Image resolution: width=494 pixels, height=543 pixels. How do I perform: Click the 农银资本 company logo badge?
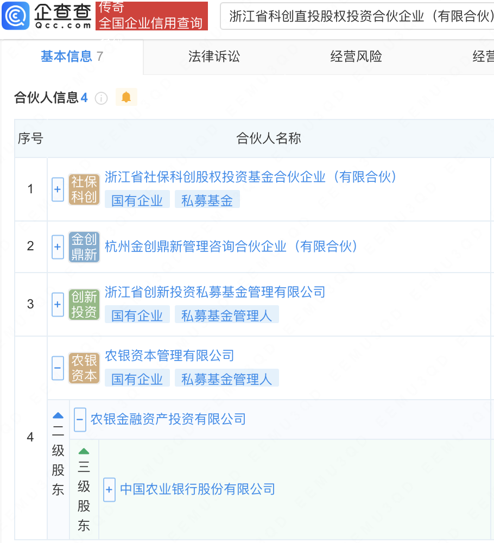[84, 368]
